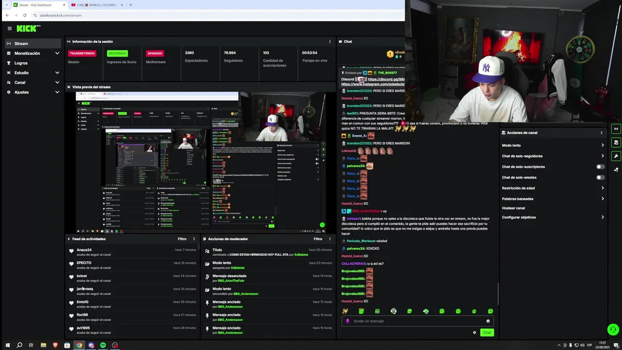Click the ENCENDIDO partner income badge
This screenshot has width=622, height=350.
click(117, 53)
